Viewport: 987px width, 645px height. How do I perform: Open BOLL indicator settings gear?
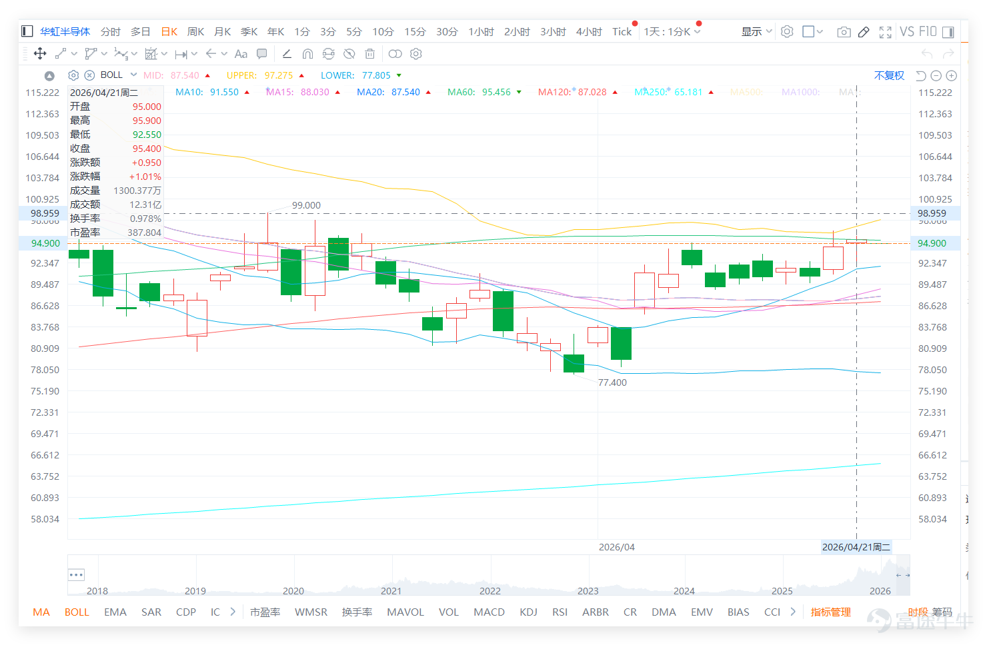(73, 75)
